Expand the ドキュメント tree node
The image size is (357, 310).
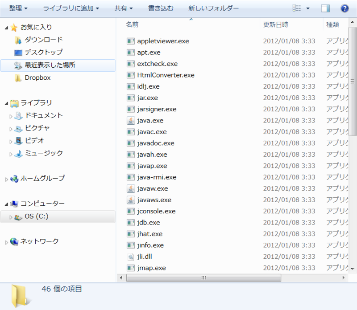[11, 116]
